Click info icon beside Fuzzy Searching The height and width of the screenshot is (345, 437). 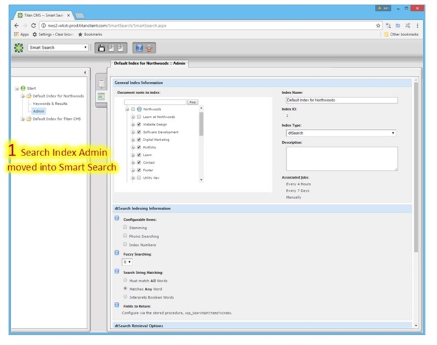pos(117,253)
